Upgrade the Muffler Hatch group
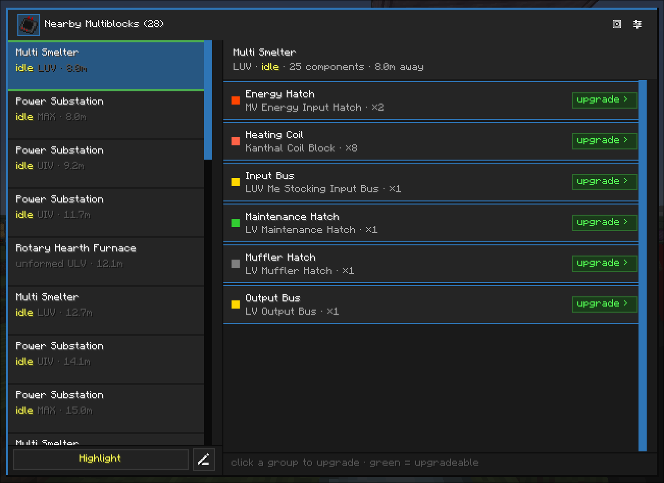This screenshot has width=664, height=483. click(605, 263)
